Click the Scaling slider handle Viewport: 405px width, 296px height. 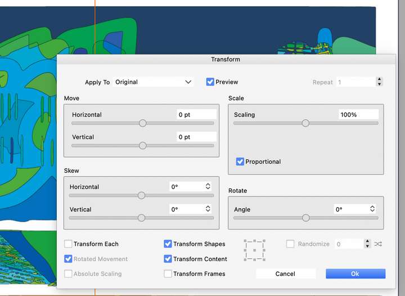[x=305, y=123]
